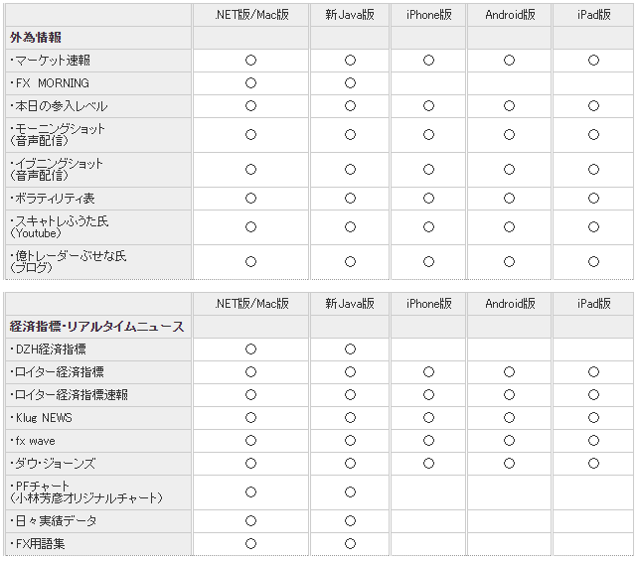This screenshot has height=561, width=638.
Task: Click the 億トレーダーぶせな氏 (ブログ) row label
Action: click(68, 262)
